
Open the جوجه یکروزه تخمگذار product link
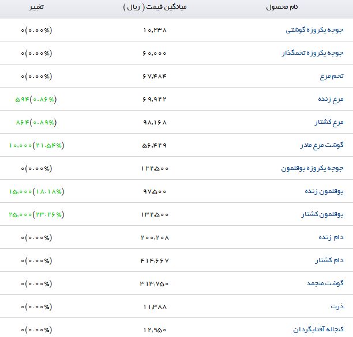click(313, 53)
